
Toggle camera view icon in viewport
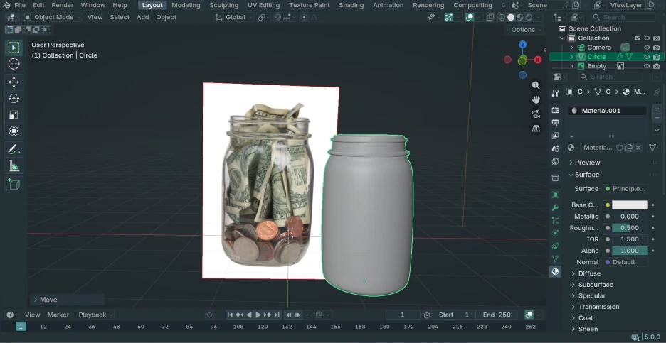pos(536,114)
